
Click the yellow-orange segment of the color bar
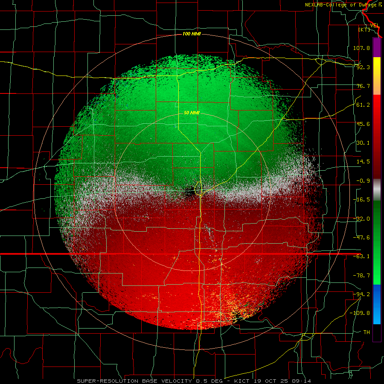[x=377, y=76]
